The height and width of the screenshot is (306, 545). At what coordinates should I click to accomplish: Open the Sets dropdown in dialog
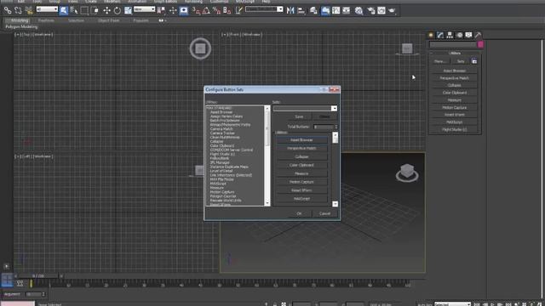click(305, 109)
